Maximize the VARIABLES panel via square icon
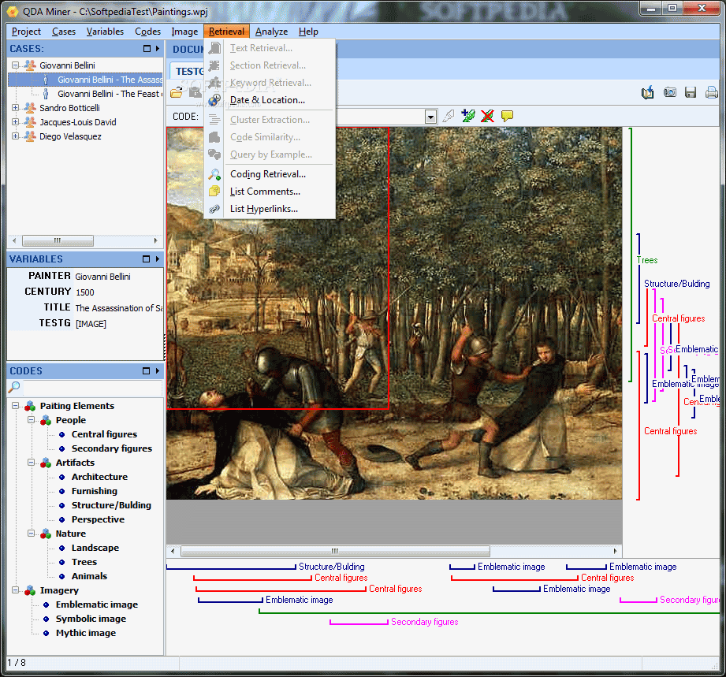Viewport: 726px width, 677px height. pyautogui.click(x=147, y=259)
